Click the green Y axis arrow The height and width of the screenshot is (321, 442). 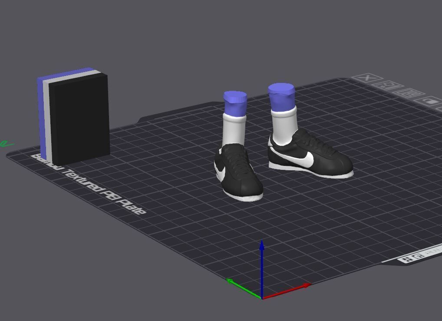[244, 288]
